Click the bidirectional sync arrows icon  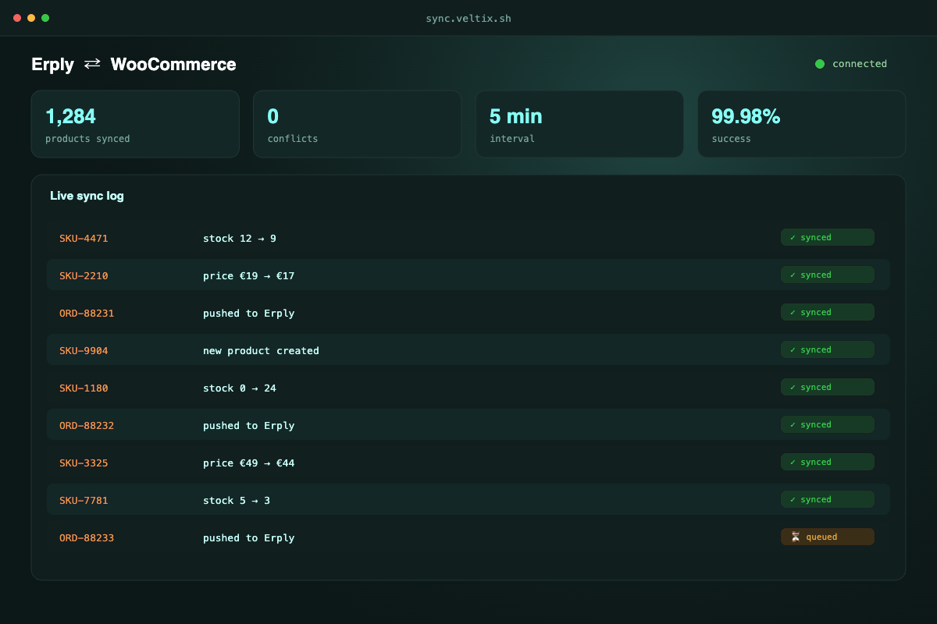pos(92,64)
